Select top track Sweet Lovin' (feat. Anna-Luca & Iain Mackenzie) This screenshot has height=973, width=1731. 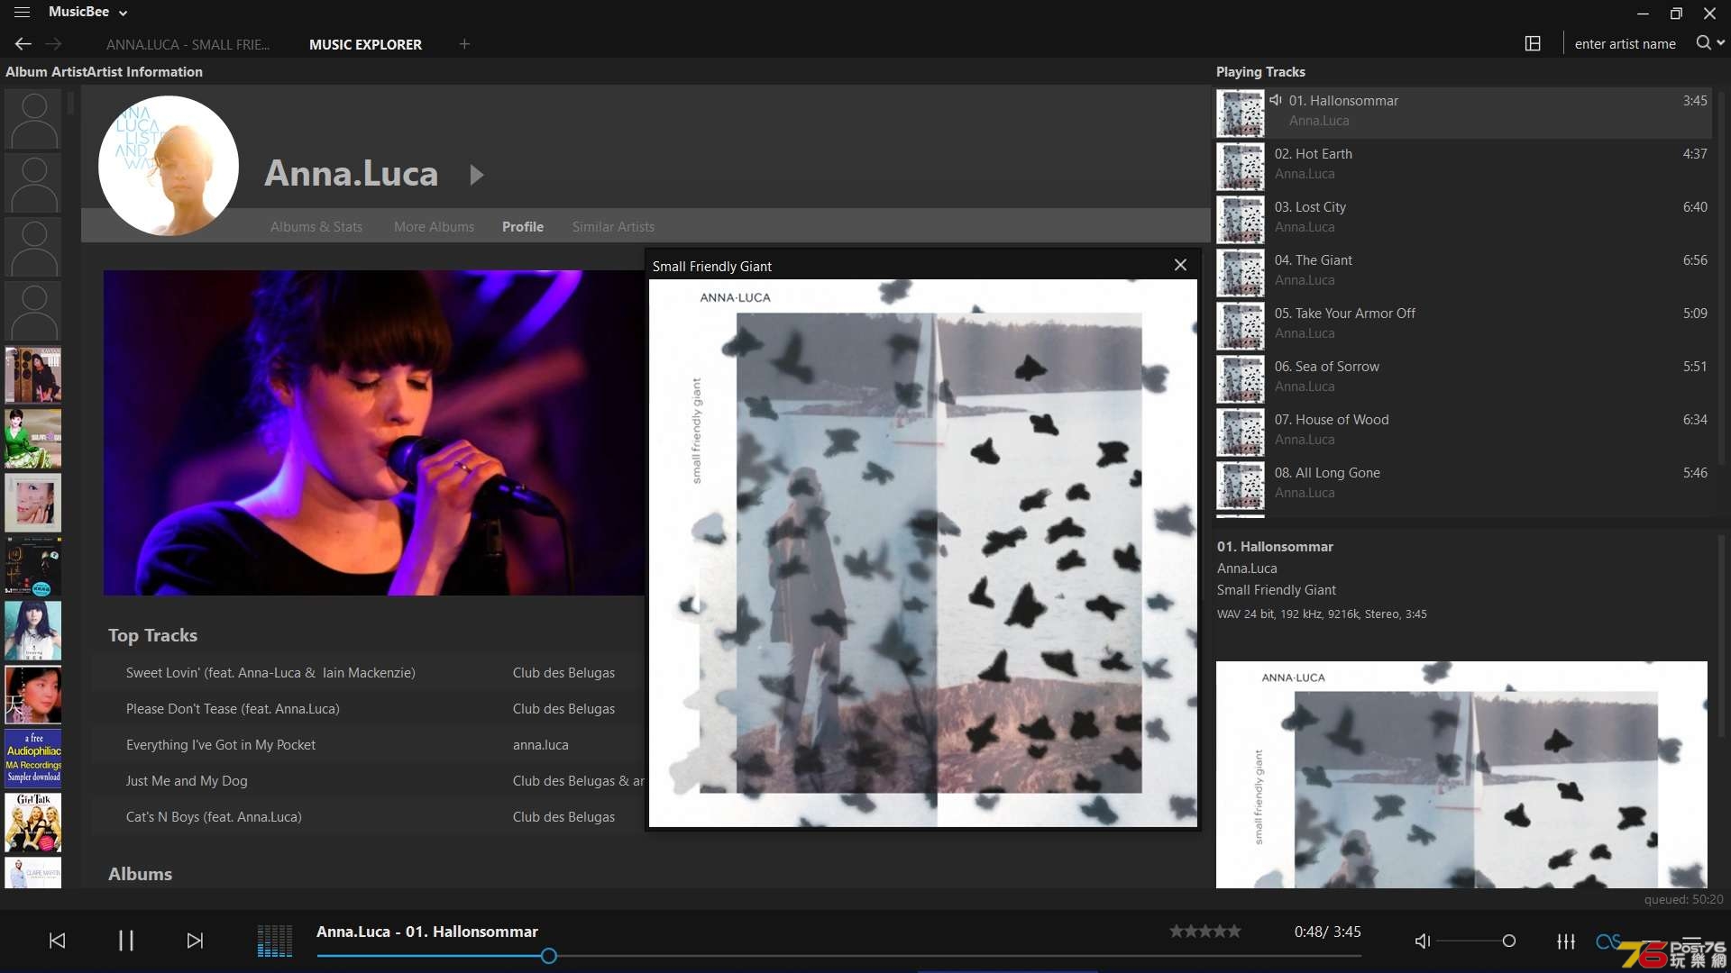tap(270, 672)
